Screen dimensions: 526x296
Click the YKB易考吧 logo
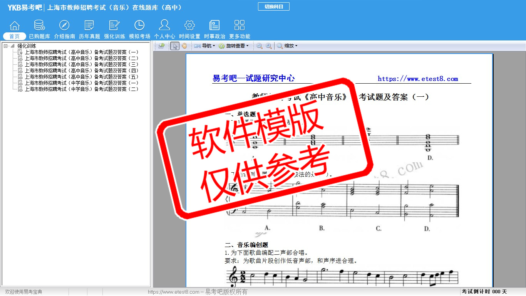[25, 7]
